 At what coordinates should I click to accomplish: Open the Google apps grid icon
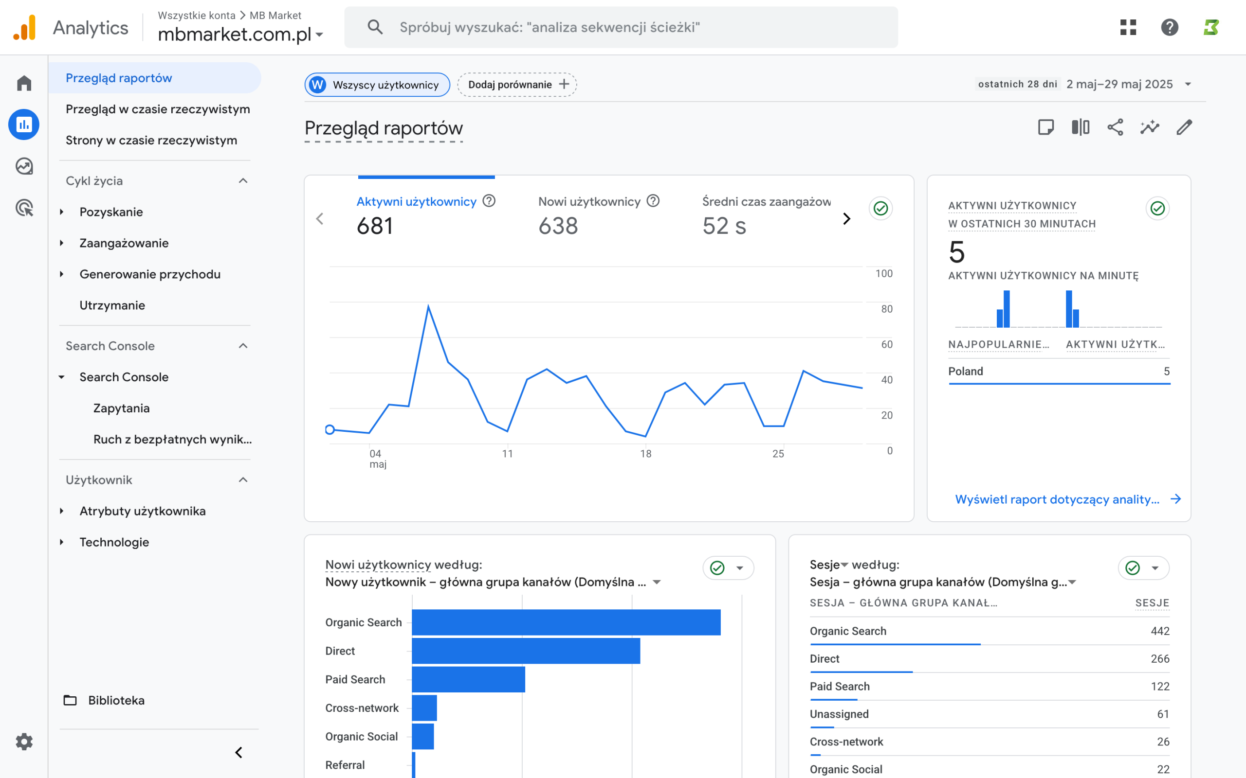coord(1128,27)
